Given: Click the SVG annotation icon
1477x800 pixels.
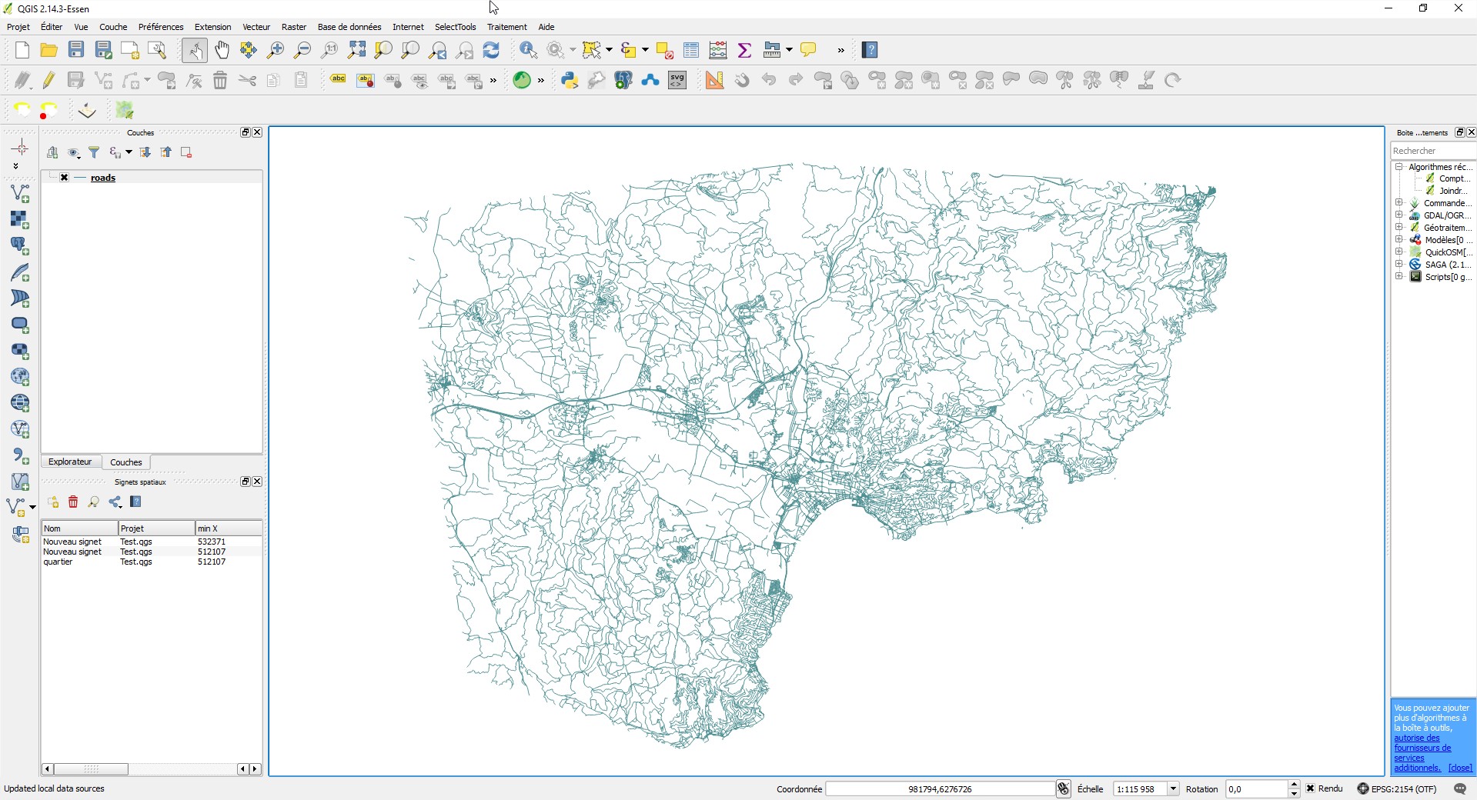Looking at the screenshot, I should (677, 80).
